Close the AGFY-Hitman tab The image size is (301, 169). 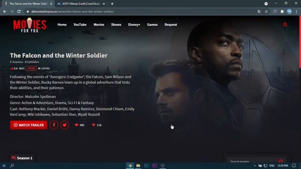(x=104, y=4)
